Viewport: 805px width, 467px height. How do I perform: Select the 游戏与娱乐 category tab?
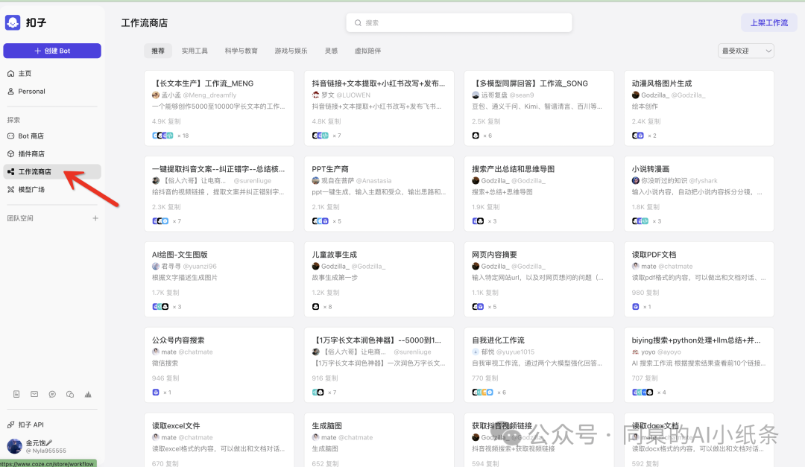tap(291, 50)
